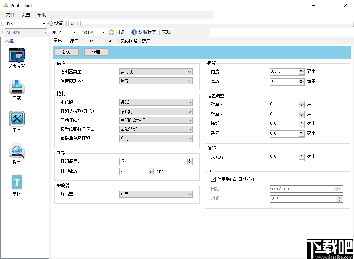The image size is (354, 259).
Task: Select the 下载 (download) sidebar icon
Action: pyautogui.click(x=16, y=86)
